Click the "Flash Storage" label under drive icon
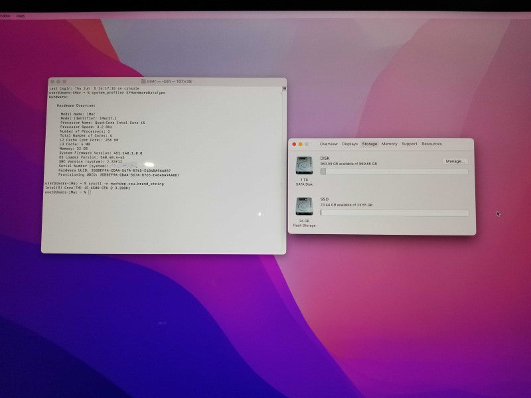 coord(304,226)
